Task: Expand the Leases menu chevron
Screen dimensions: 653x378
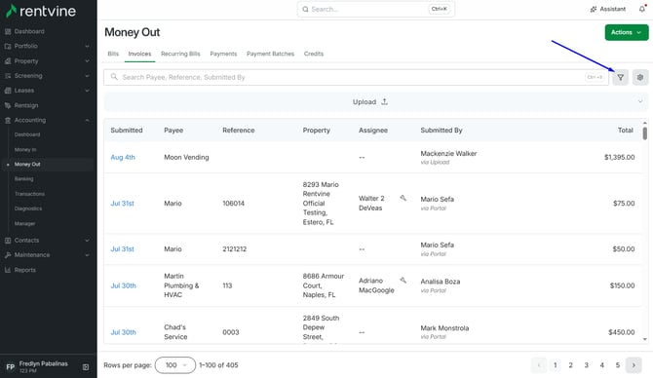Action: [x=87, y=91]
